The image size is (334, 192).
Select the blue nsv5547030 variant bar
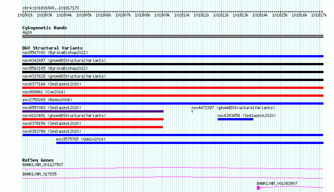173,56
